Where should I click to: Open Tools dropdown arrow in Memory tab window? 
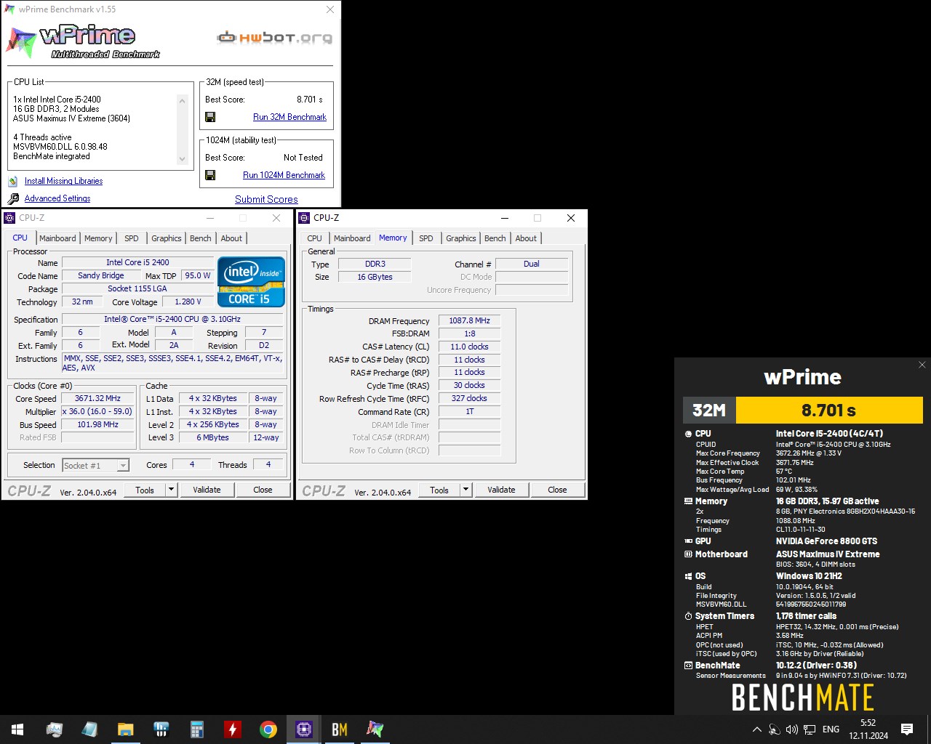466,490
